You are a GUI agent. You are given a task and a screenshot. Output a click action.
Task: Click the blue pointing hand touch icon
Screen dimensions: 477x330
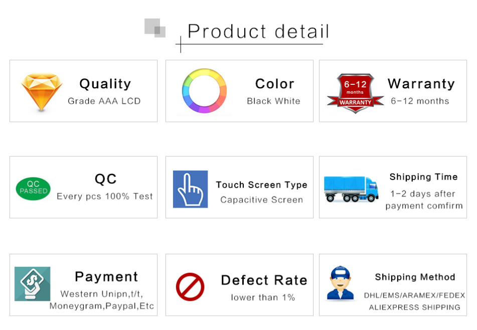190,189
